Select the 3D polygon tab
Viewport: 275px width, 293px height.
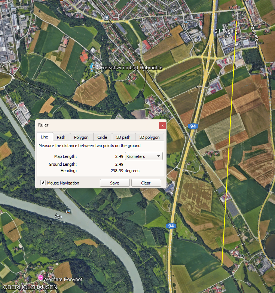(150, 137)
